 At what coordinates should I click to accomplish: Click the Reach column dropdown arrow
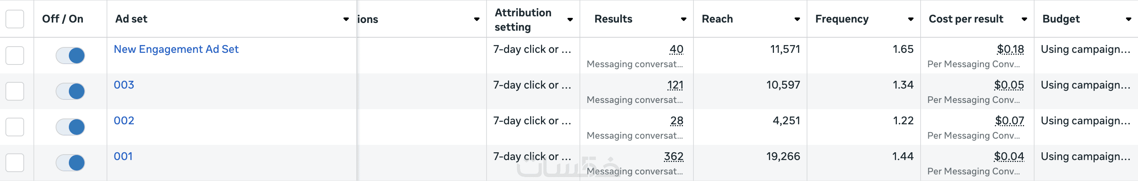tap(797, 19)
